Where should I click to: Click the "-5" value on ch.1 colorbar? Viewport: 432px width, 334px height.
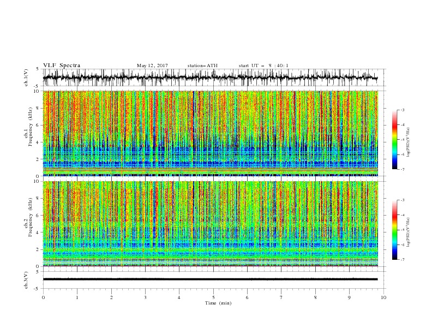point(402,140)
